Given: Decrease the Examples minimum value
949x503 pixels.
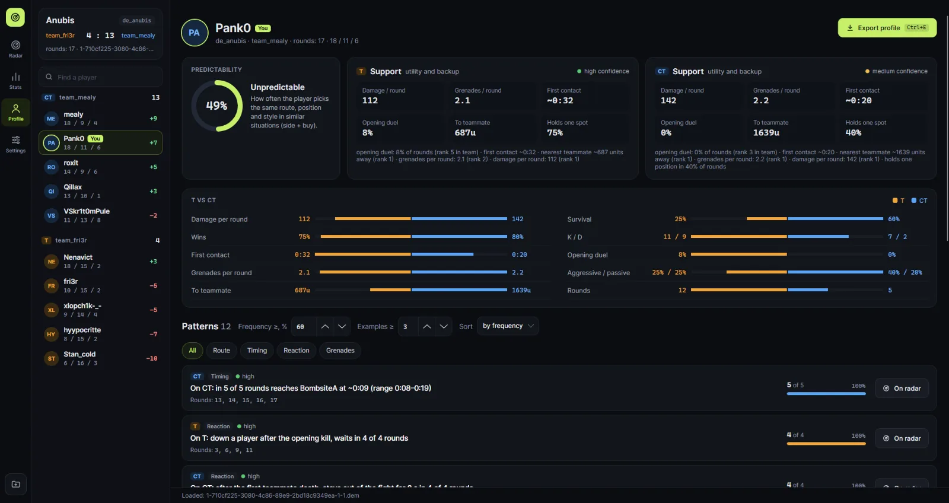Looking at the screenshot, I should pyautogui.click(x=444, y=326).
